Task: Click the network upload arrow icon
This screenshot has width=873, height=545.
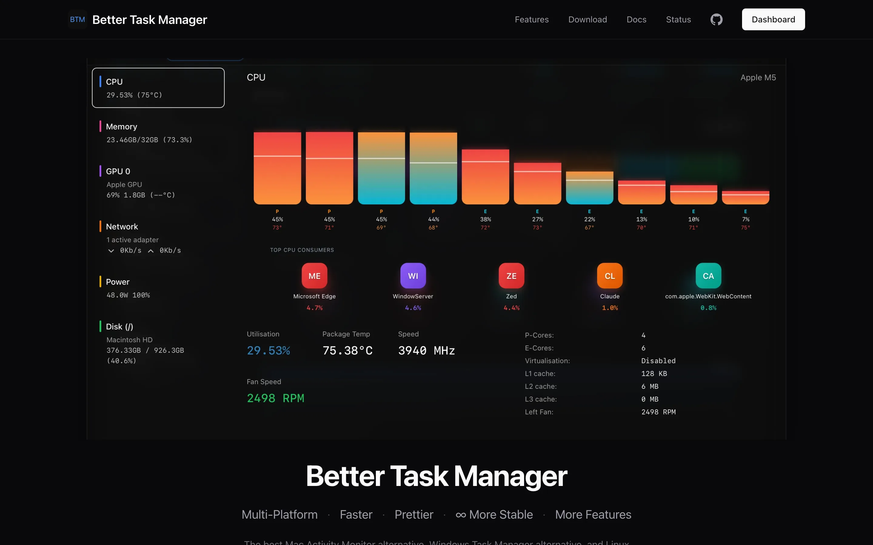Action: (x=151, y=250)
